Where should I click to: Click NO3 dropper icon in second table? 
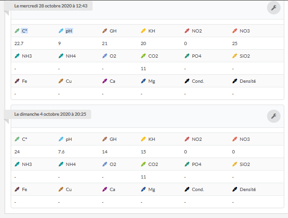click(235, 139)
